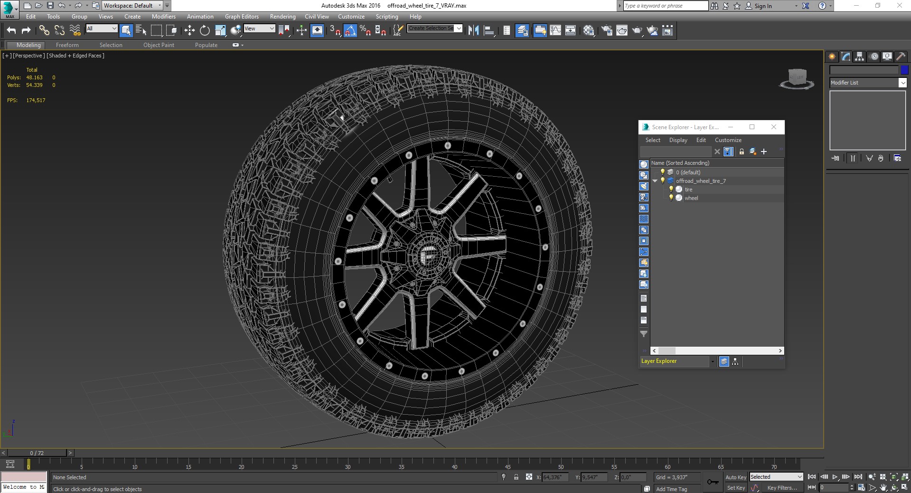
Task: Open the Workspace: Default dropdown
Action: point(132,6)
